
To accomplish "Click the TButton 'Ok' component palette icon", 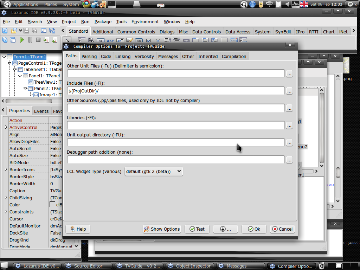I will (100, 41).
